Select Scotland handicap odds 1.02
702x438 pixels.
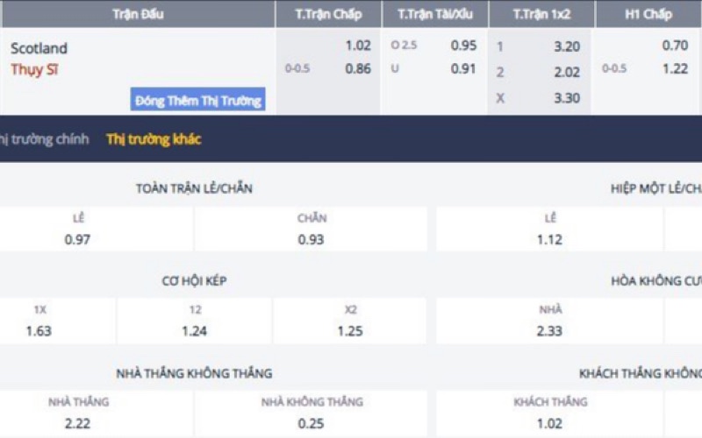coord(358,46)
